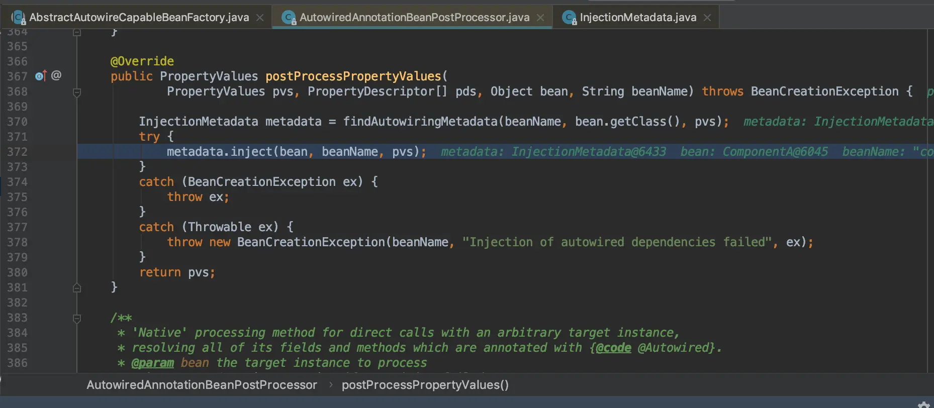Click the @ annotation gutter icon at line 367
The width and height of the screenshot is (934, 408).
(56, 75)
